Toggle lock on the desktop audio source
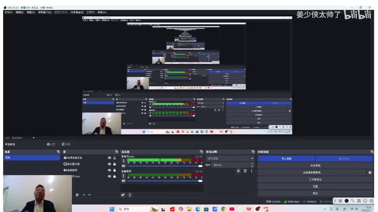 tap(115, 170)
